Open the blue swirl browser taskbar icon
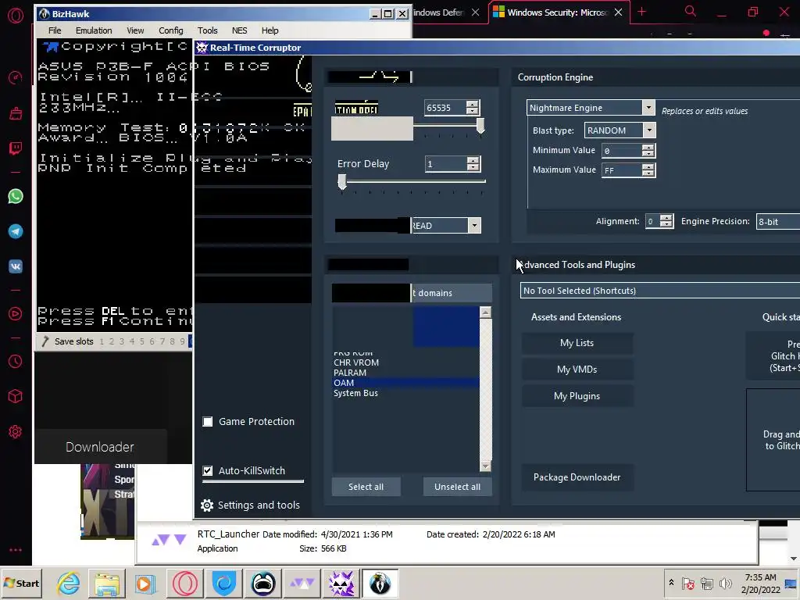 point(224,583)
